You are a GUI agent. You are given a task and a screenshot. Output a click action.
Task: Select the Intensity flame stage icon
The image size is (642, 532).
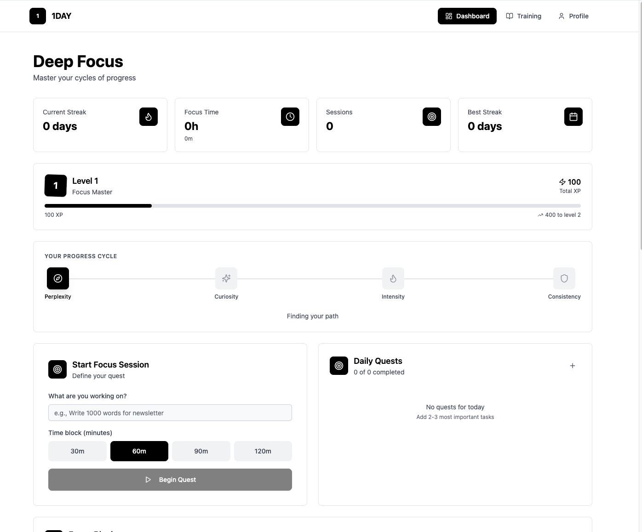(393, 278)
